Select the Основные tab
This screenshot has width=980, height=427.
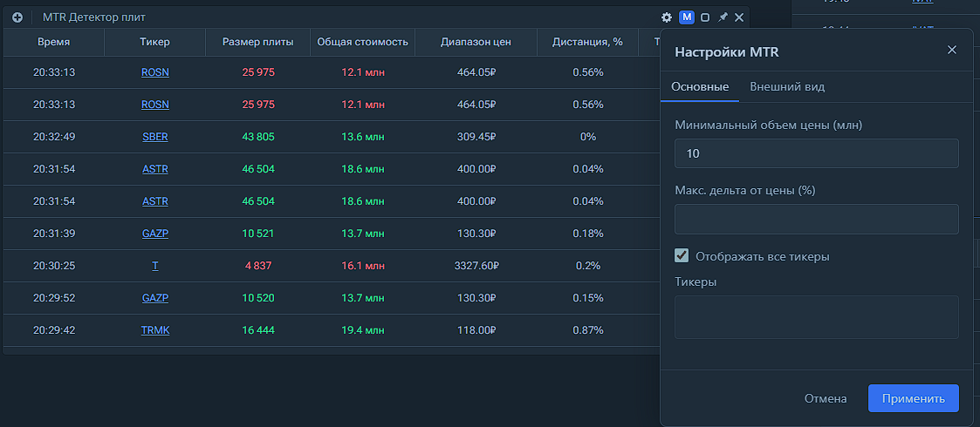pyautogui.click(x=700, y=87)
